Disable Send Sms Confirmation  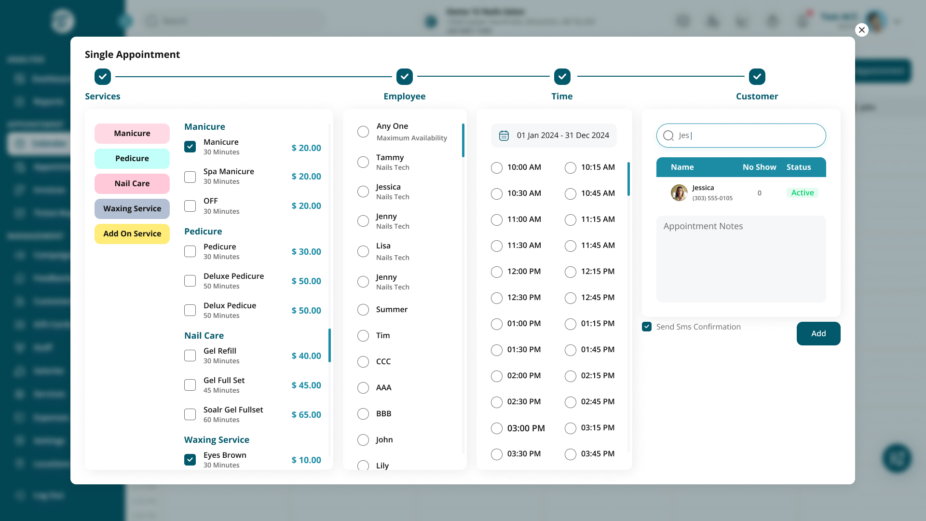(x=646, y=327)
